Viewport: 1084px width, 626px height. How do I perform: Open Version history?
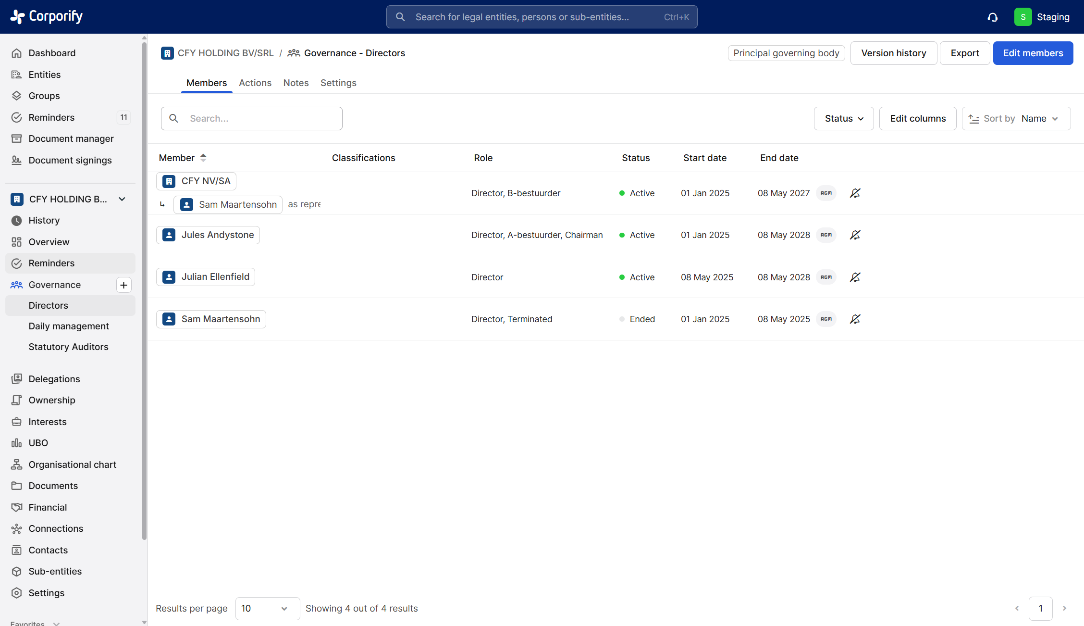pos(893,53)
